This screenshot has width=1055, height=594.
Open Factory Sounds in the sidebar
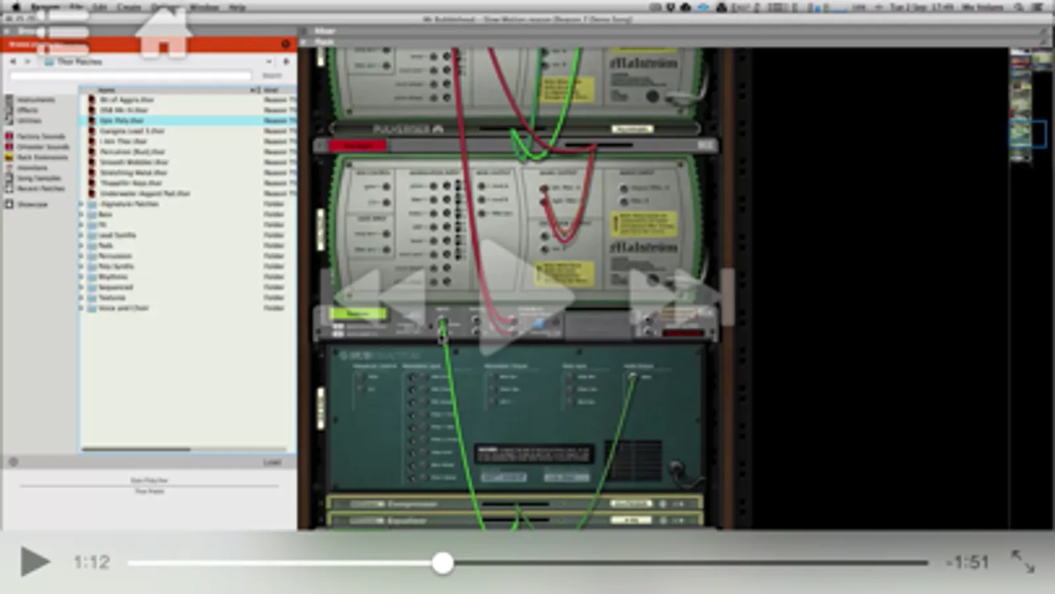[41, 136]
